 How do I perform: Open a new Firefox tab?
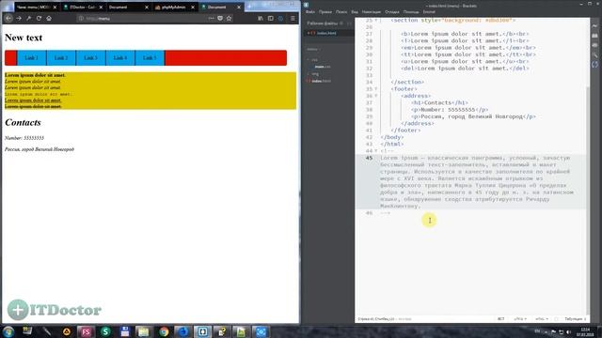pos(249,7)
